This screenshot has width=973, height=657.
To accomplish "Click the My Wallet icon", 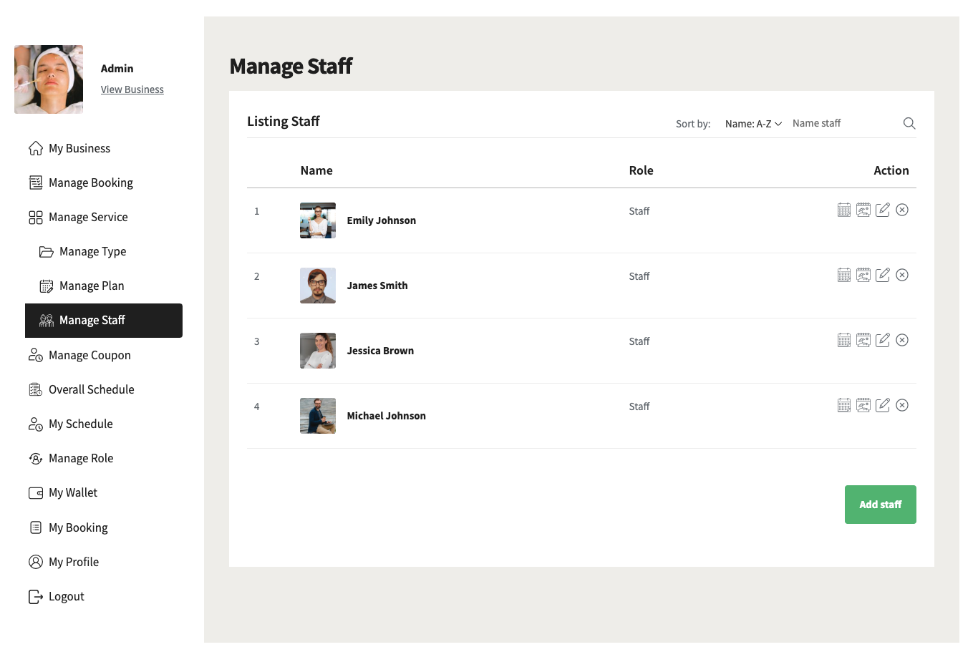I will coord(36,492).
